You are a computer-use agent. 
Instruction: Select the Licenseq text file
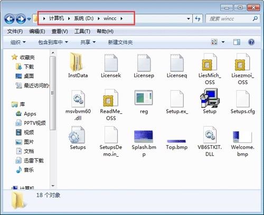pos(177,65)
